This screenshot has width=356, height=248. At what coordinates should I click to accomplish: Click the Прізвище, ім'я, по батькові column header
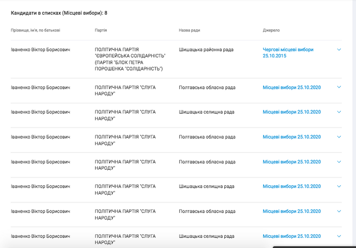click(x=35, y=30)
